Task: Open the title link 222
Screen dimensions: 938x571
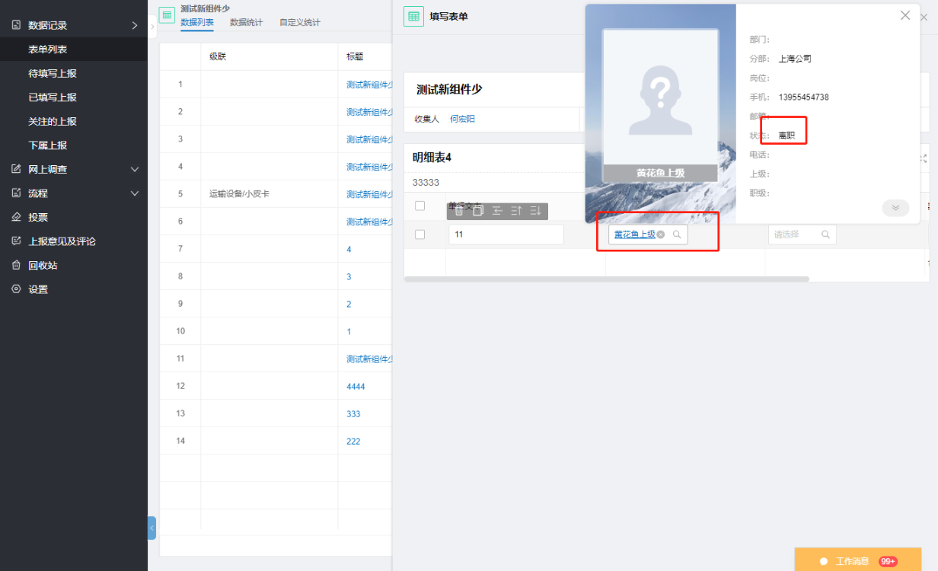Action: tap(353, 442)
